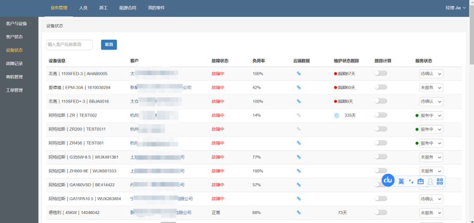This screenshot has height=223, width=474.
Task: Click gray cloud data link for TEST0511
Action: point(299,129)
